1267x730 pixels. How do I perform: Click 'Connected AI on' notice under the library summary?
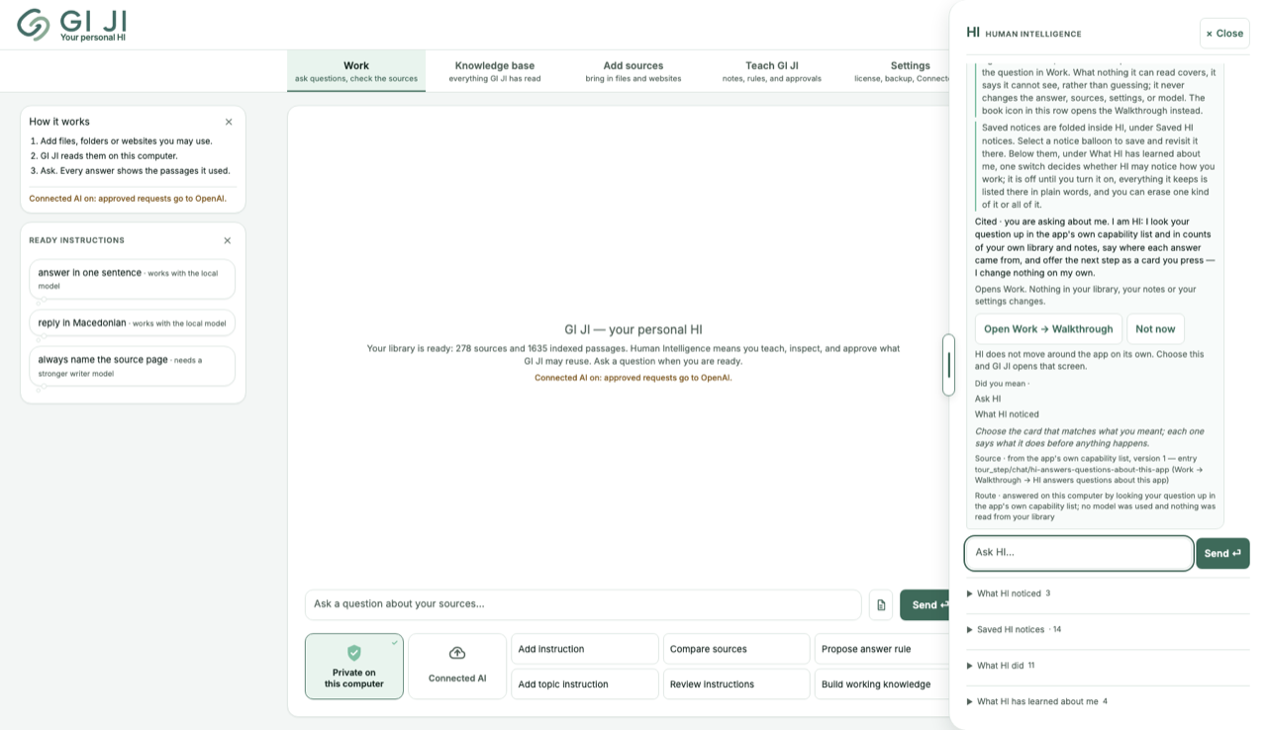pyautogui.click(x=633, y=378)
